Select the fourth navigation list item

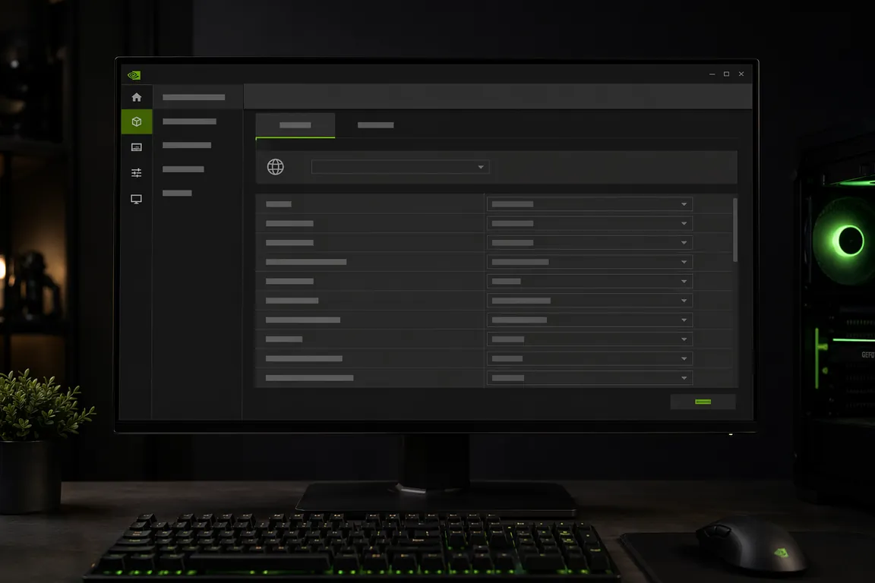(x=183, y=169)
